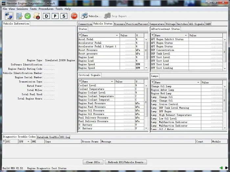Switch to the DTC Log tab
The height and width of the screenshot is (172, 230).
coord(65,137)
